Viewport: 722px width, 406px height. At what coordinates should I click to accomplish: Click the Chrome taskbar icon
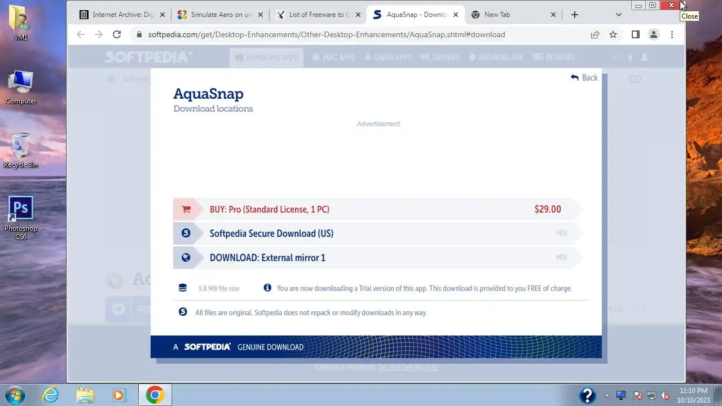tap(155, 395)
